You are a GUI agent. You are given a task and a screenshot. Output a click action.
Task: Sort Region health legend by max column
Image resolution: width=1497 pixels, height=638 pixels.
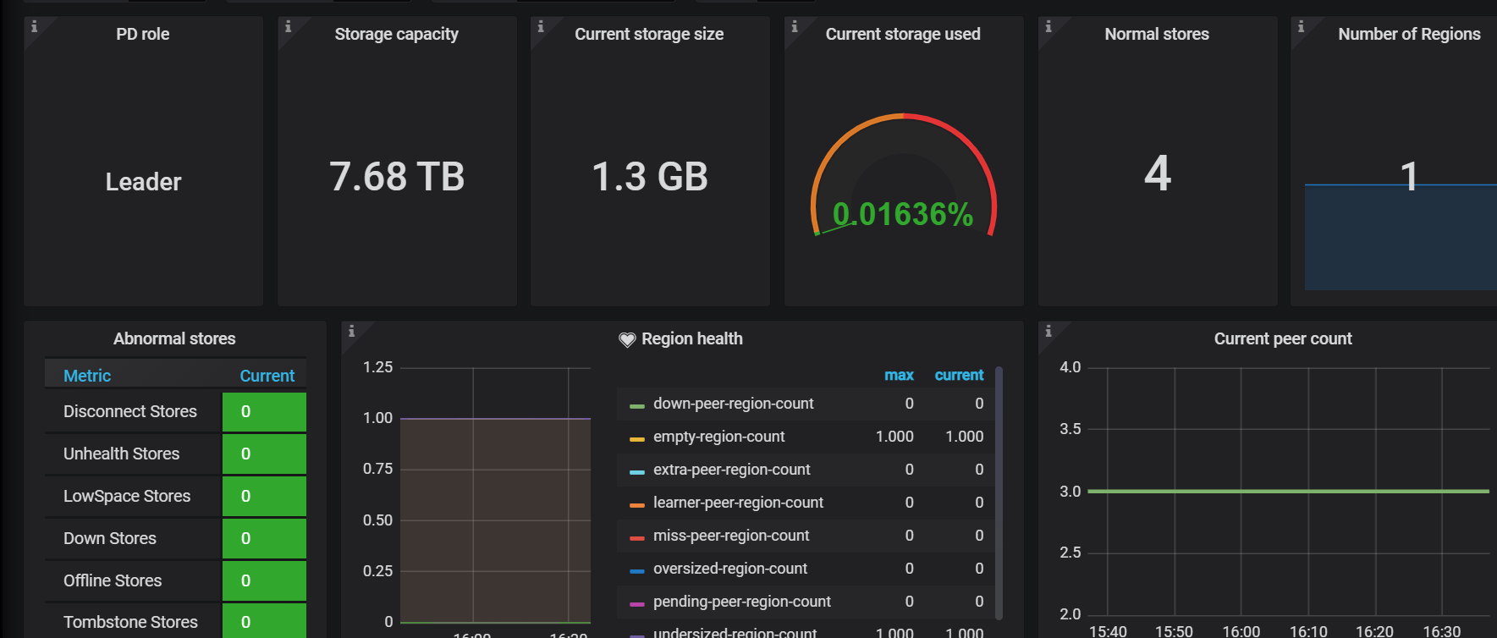click(x=899, y=375)
